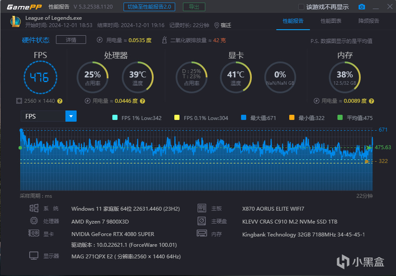Click the CPU 25% 占用率 gauge
Image resolution: width=396 pixels, height=276 pixels.
point(93,77)
